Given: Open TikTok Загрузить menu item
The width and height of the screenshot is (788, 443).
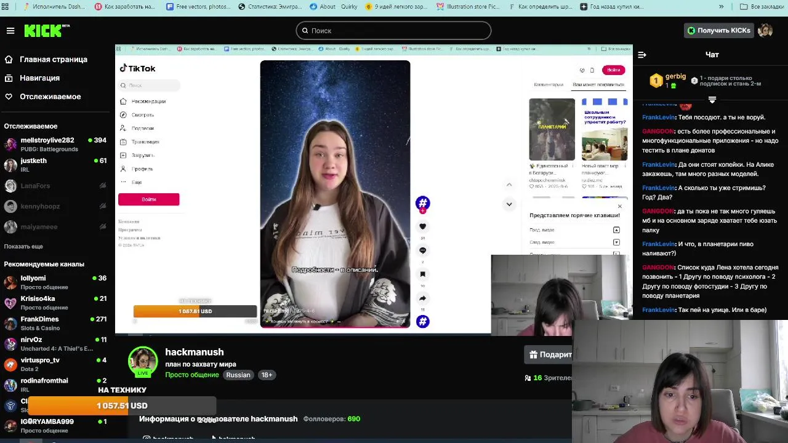Looking at the screenshot, I should pyautogui.click(x=137, y=155).
